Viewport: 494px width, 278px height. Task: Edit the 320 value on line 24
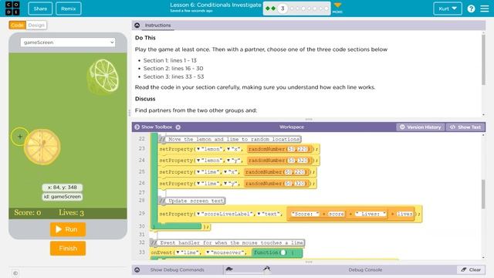coord(303,161)
